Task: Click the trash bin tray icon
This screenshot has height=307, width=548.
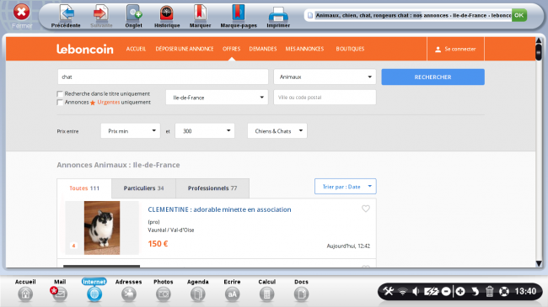Action: (489, 291)
